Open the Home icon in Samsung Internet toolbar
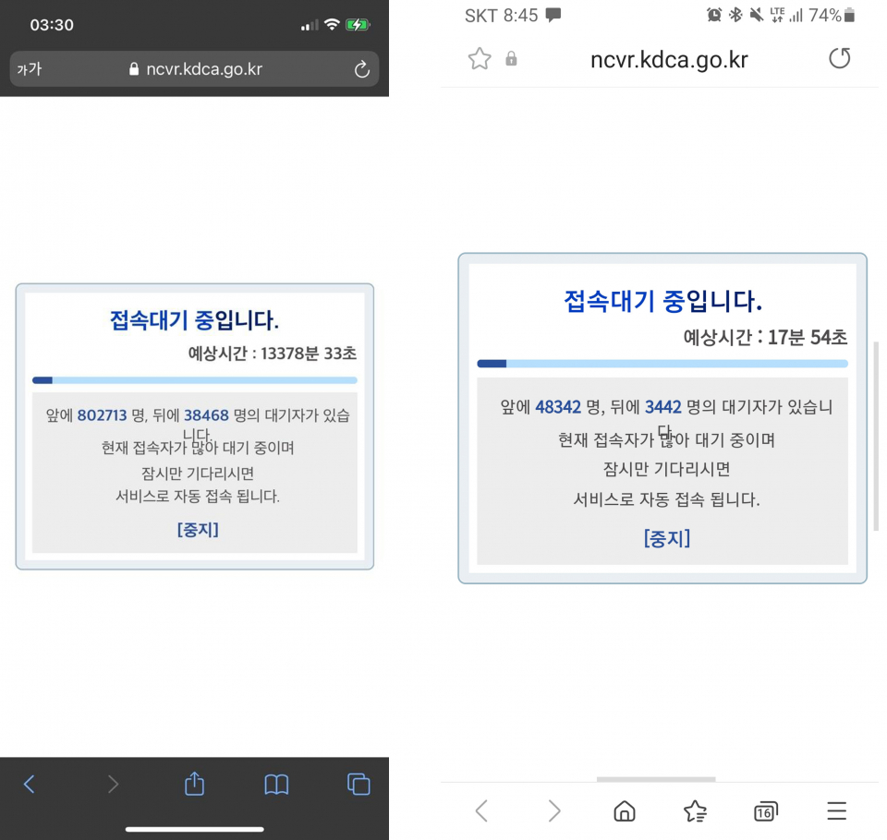 click(625, 810)
